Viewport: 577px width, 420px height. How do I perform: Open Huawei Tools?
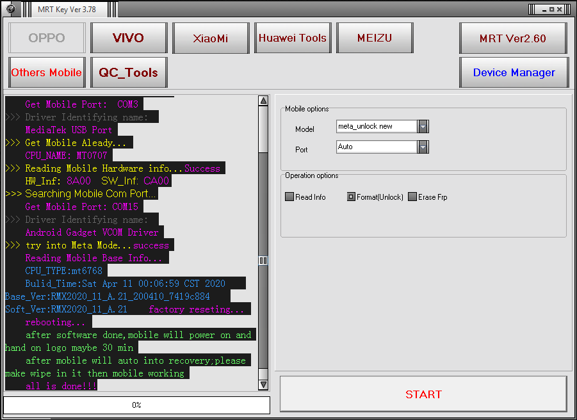pos(293,38)
